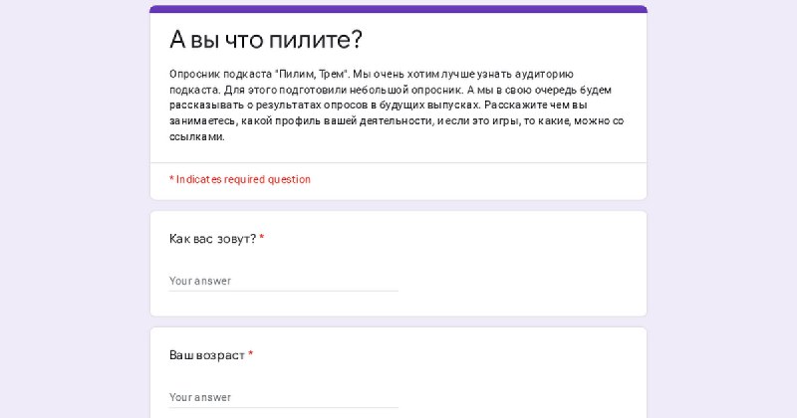Click the word "ссылками" ending the description
797x418 pixels.
196,136
